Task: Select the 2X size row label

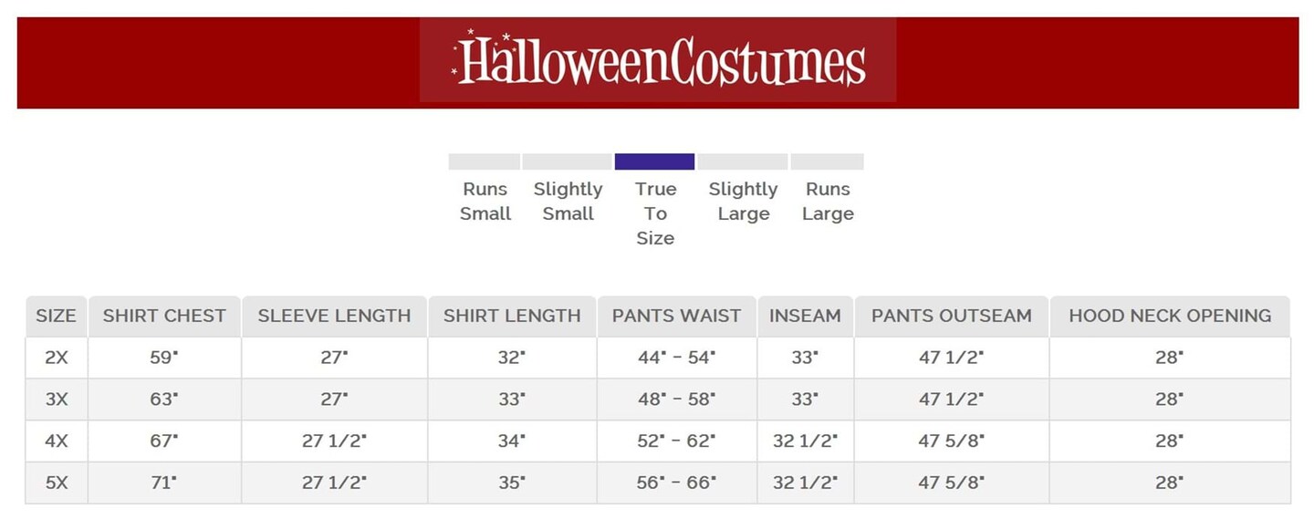Action: [x=57, y=358]
